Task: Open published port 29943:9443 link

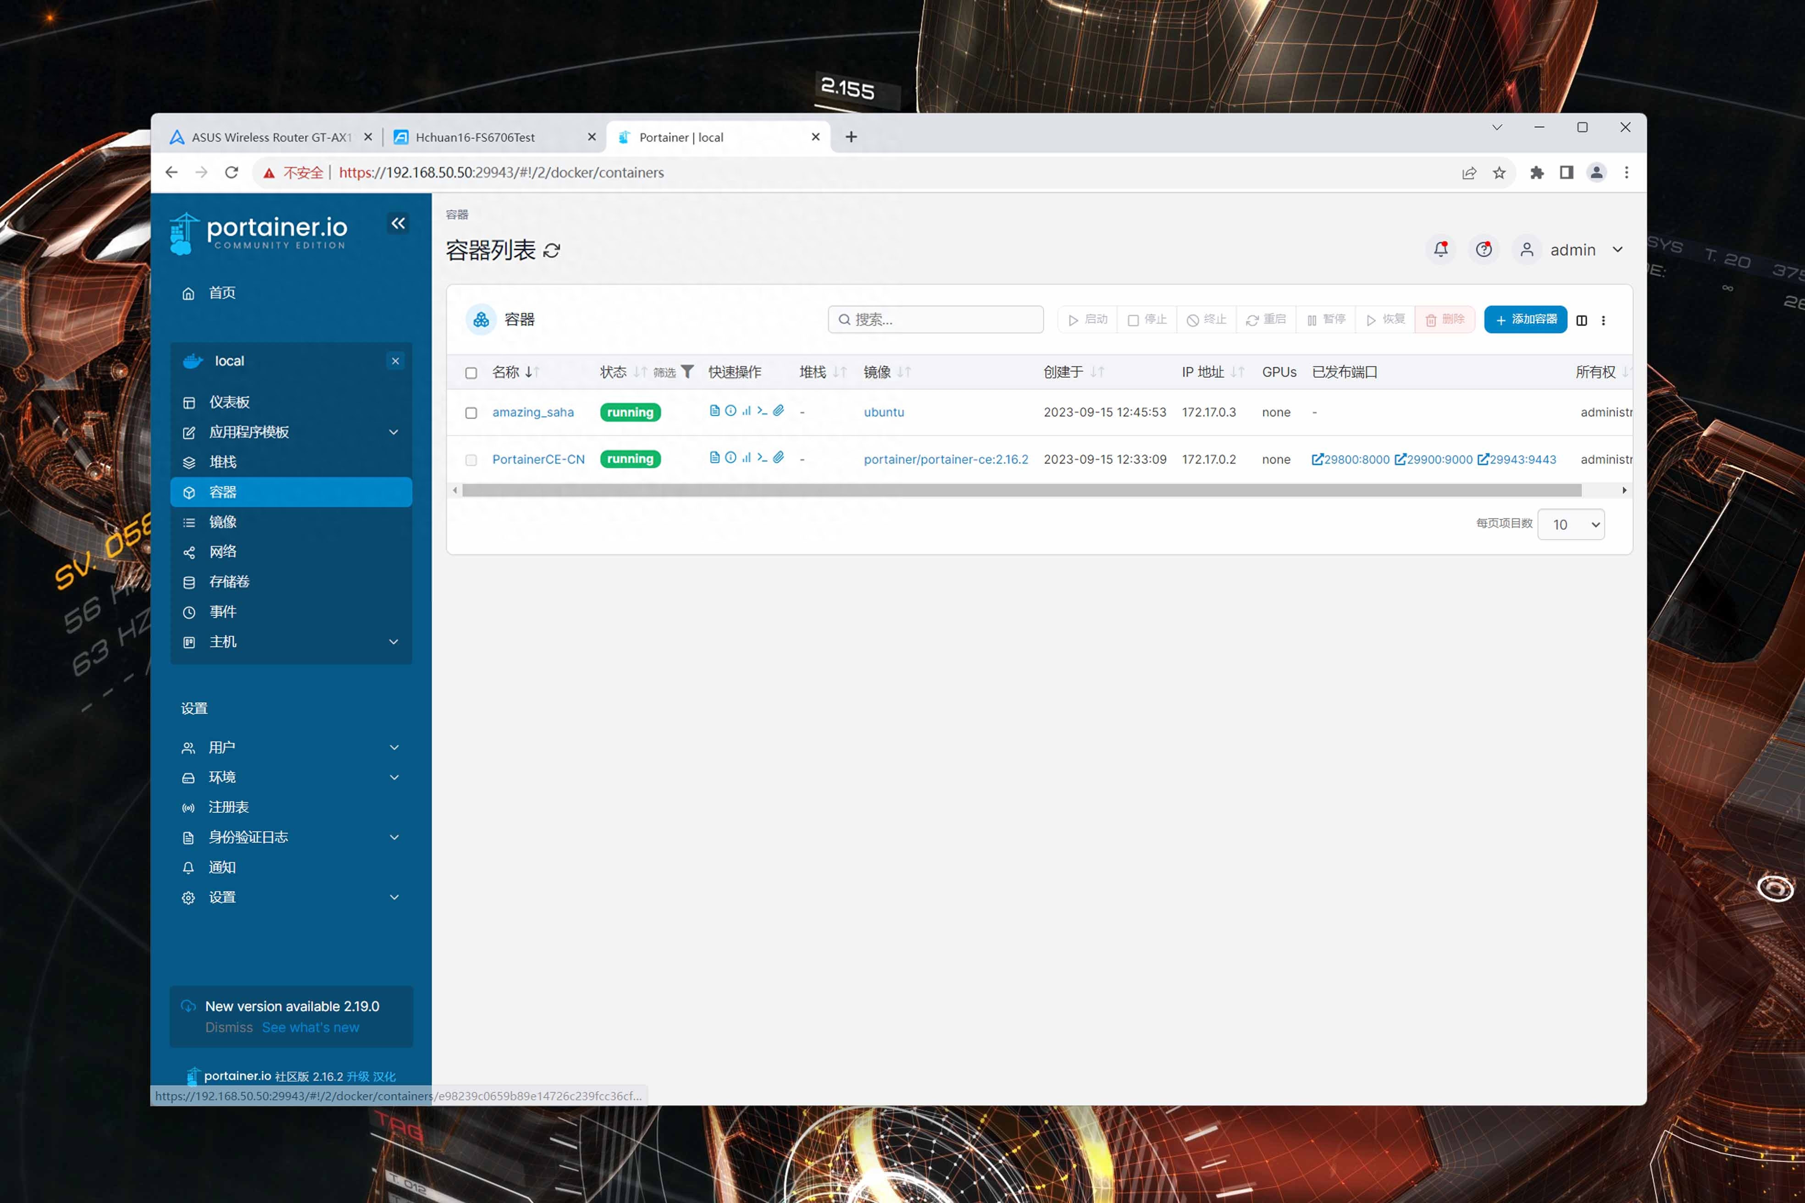Action: point(1517,459)
